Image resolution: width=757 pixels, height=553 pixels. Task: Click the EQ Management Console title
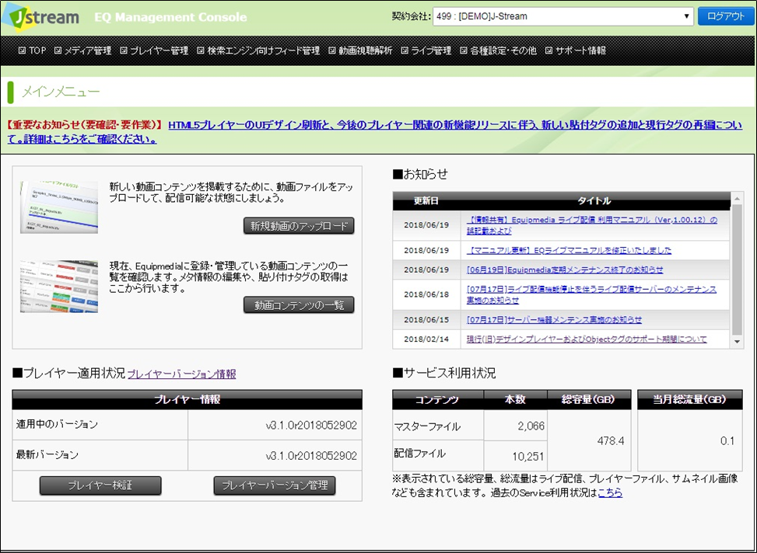pos(170,17)
